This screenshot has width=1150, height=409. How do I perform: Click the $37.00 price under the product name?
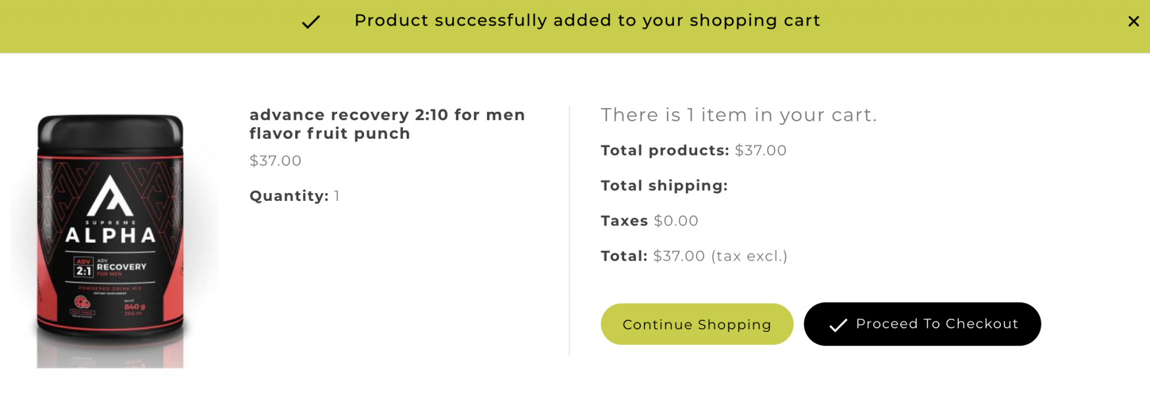point(276,161)
